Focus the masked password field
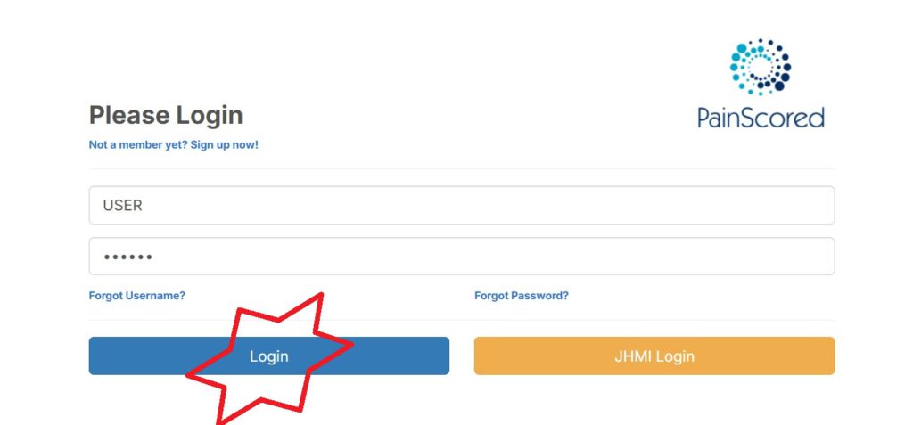Screen dimensions: 913x425 point(462,257)
